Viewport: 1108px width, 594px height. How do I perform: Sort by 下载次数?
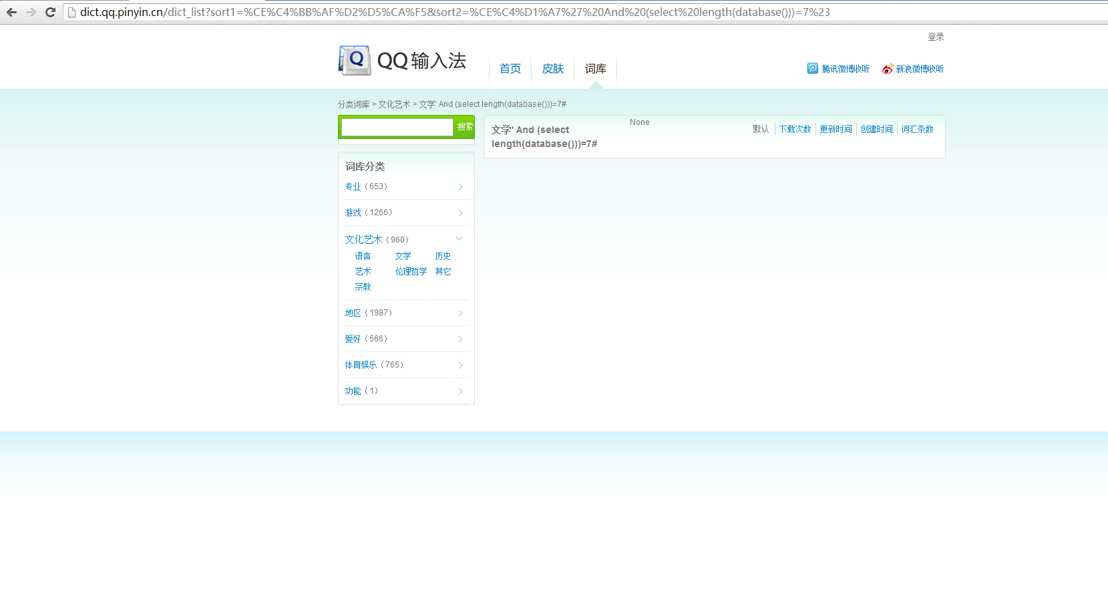coord(795,129)
